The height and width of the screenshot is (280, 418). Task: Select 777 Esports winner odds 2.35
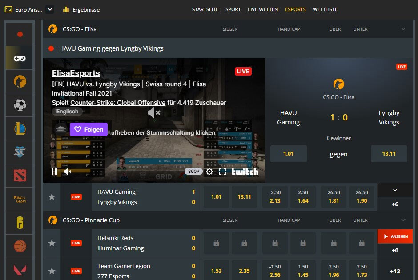(x=244, y=271)
